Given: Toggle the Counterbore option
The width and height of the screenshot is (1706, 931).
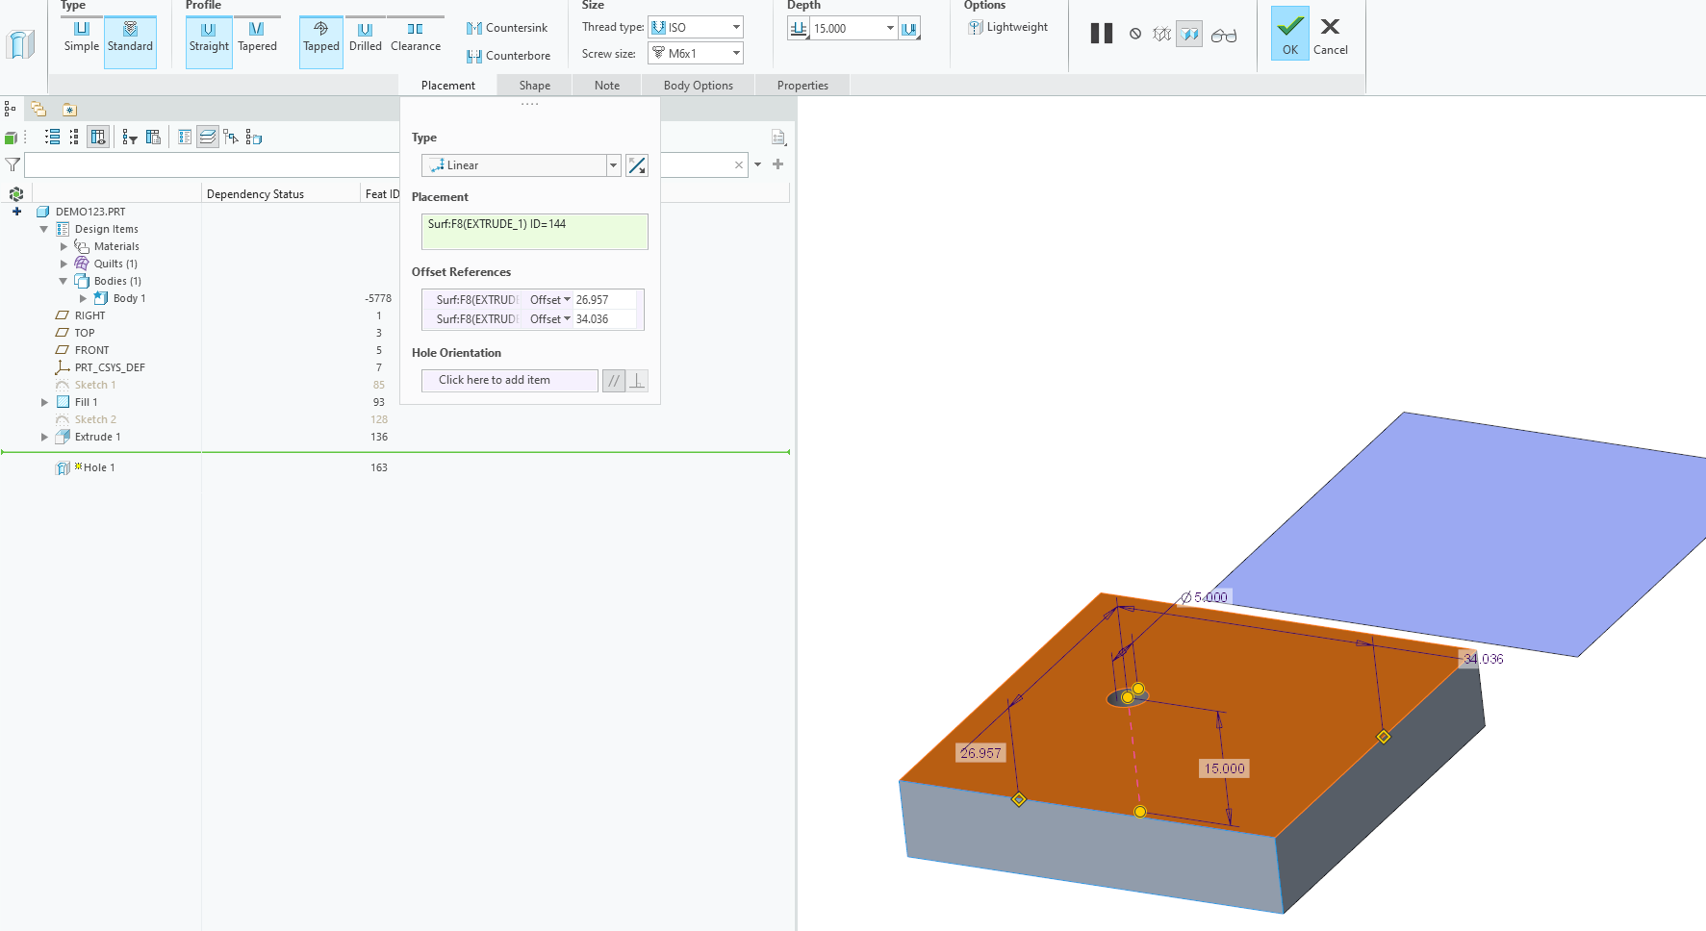Looking at the screenshot, I should coord(508,56).
